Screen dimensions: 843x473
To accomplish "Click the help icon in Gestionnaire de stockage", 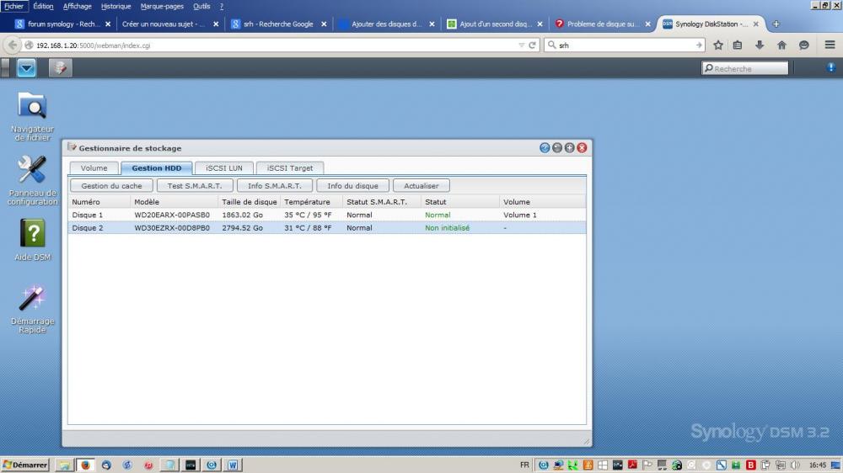I will point(545,147).
